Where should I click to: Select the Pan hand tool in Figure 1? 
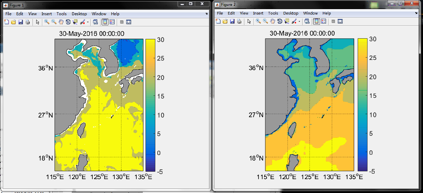(61, 22)
